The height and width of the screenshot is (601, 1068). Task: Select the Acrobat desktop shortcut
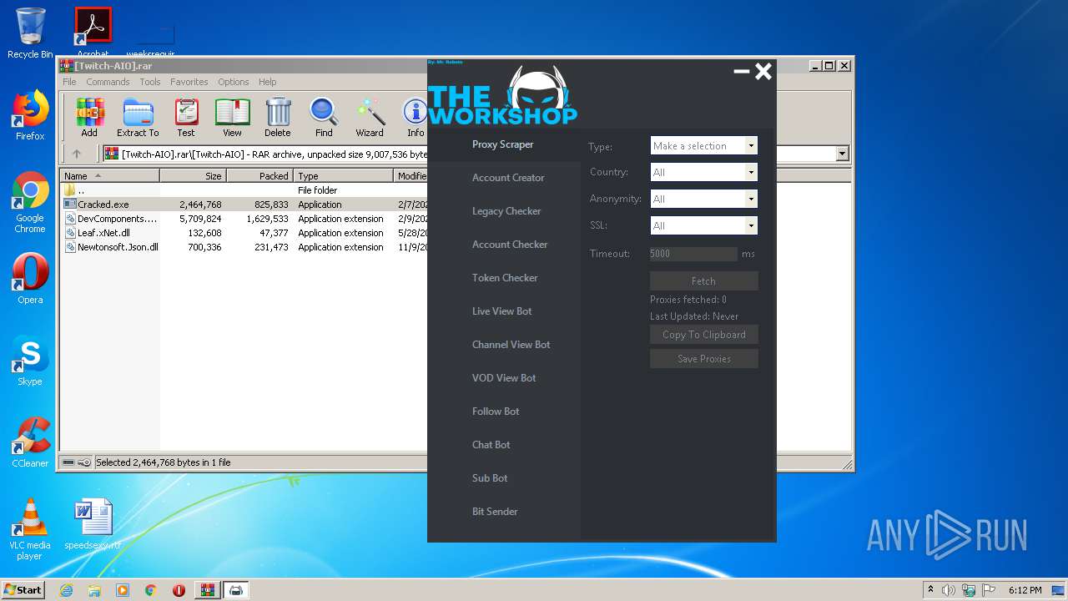click(93, 32)
